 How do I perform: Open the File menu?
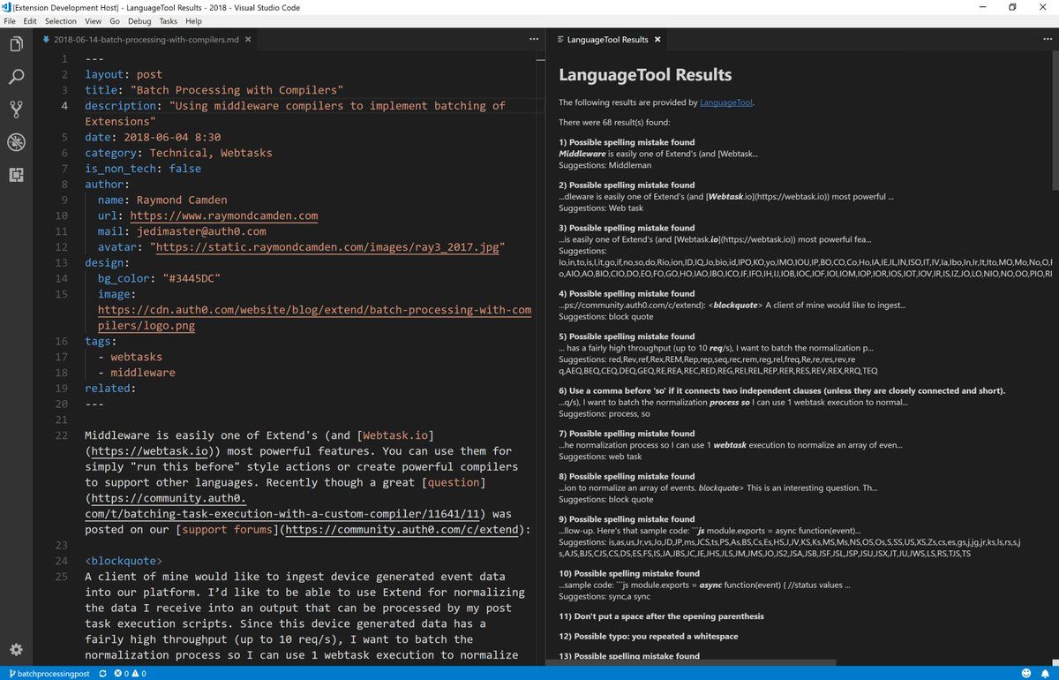pyautogui.click(x=10, y=21)
